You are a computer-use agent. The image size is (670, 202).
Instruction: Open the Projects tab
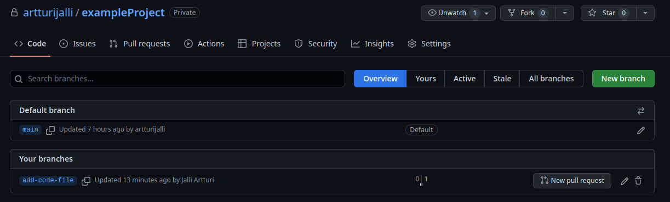pyautogui.click(x=259, y=44)
